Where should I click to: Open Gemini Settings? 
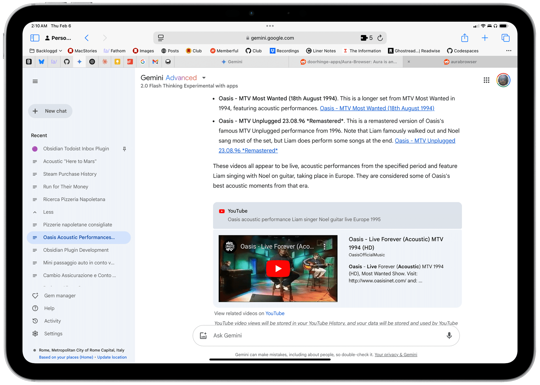tap(47, 334)
